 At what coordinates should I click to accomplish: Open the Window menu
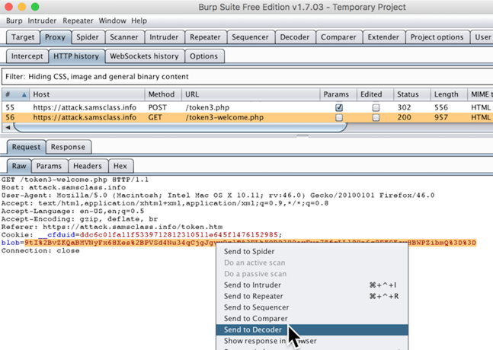click(112, 21)
